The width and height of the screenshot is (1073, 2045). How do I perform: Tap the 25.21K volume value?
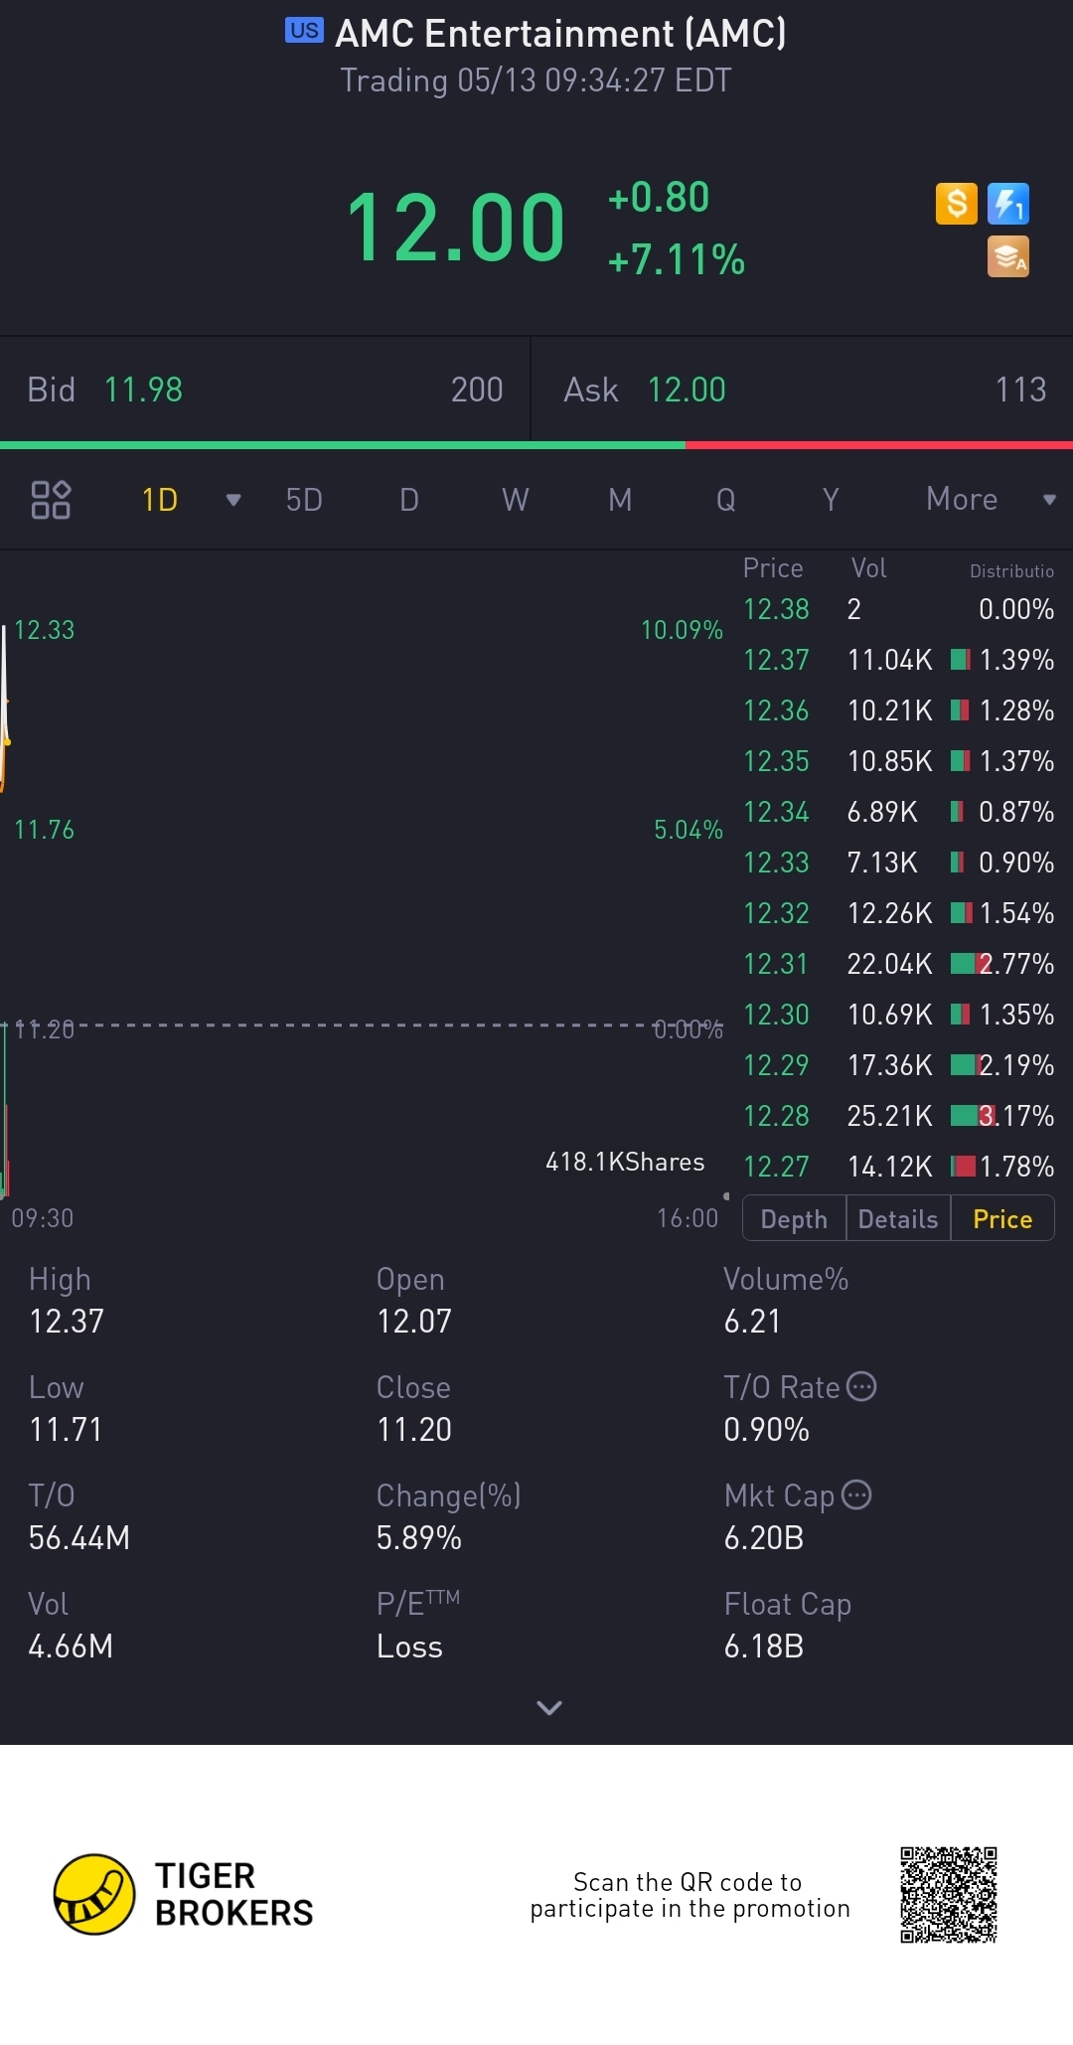click(x=890, y=1116)
